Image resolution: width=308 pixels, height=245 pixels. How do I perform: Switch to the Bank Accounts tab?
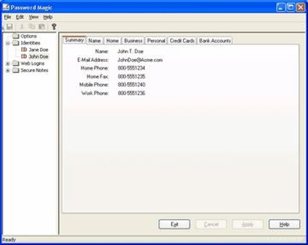pyautogui.click(x=215, y=41)
